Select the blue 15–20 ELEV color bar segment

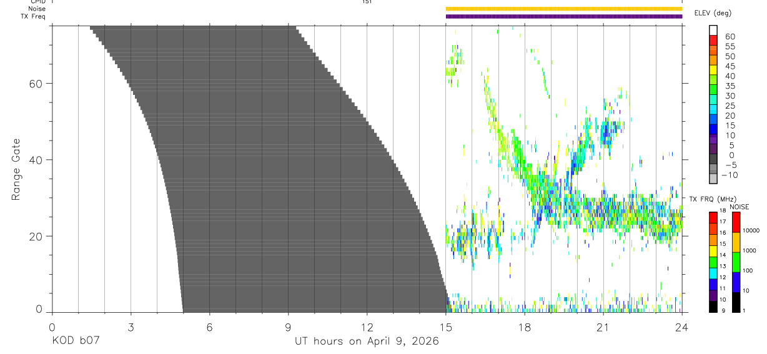tap(713, 120)
